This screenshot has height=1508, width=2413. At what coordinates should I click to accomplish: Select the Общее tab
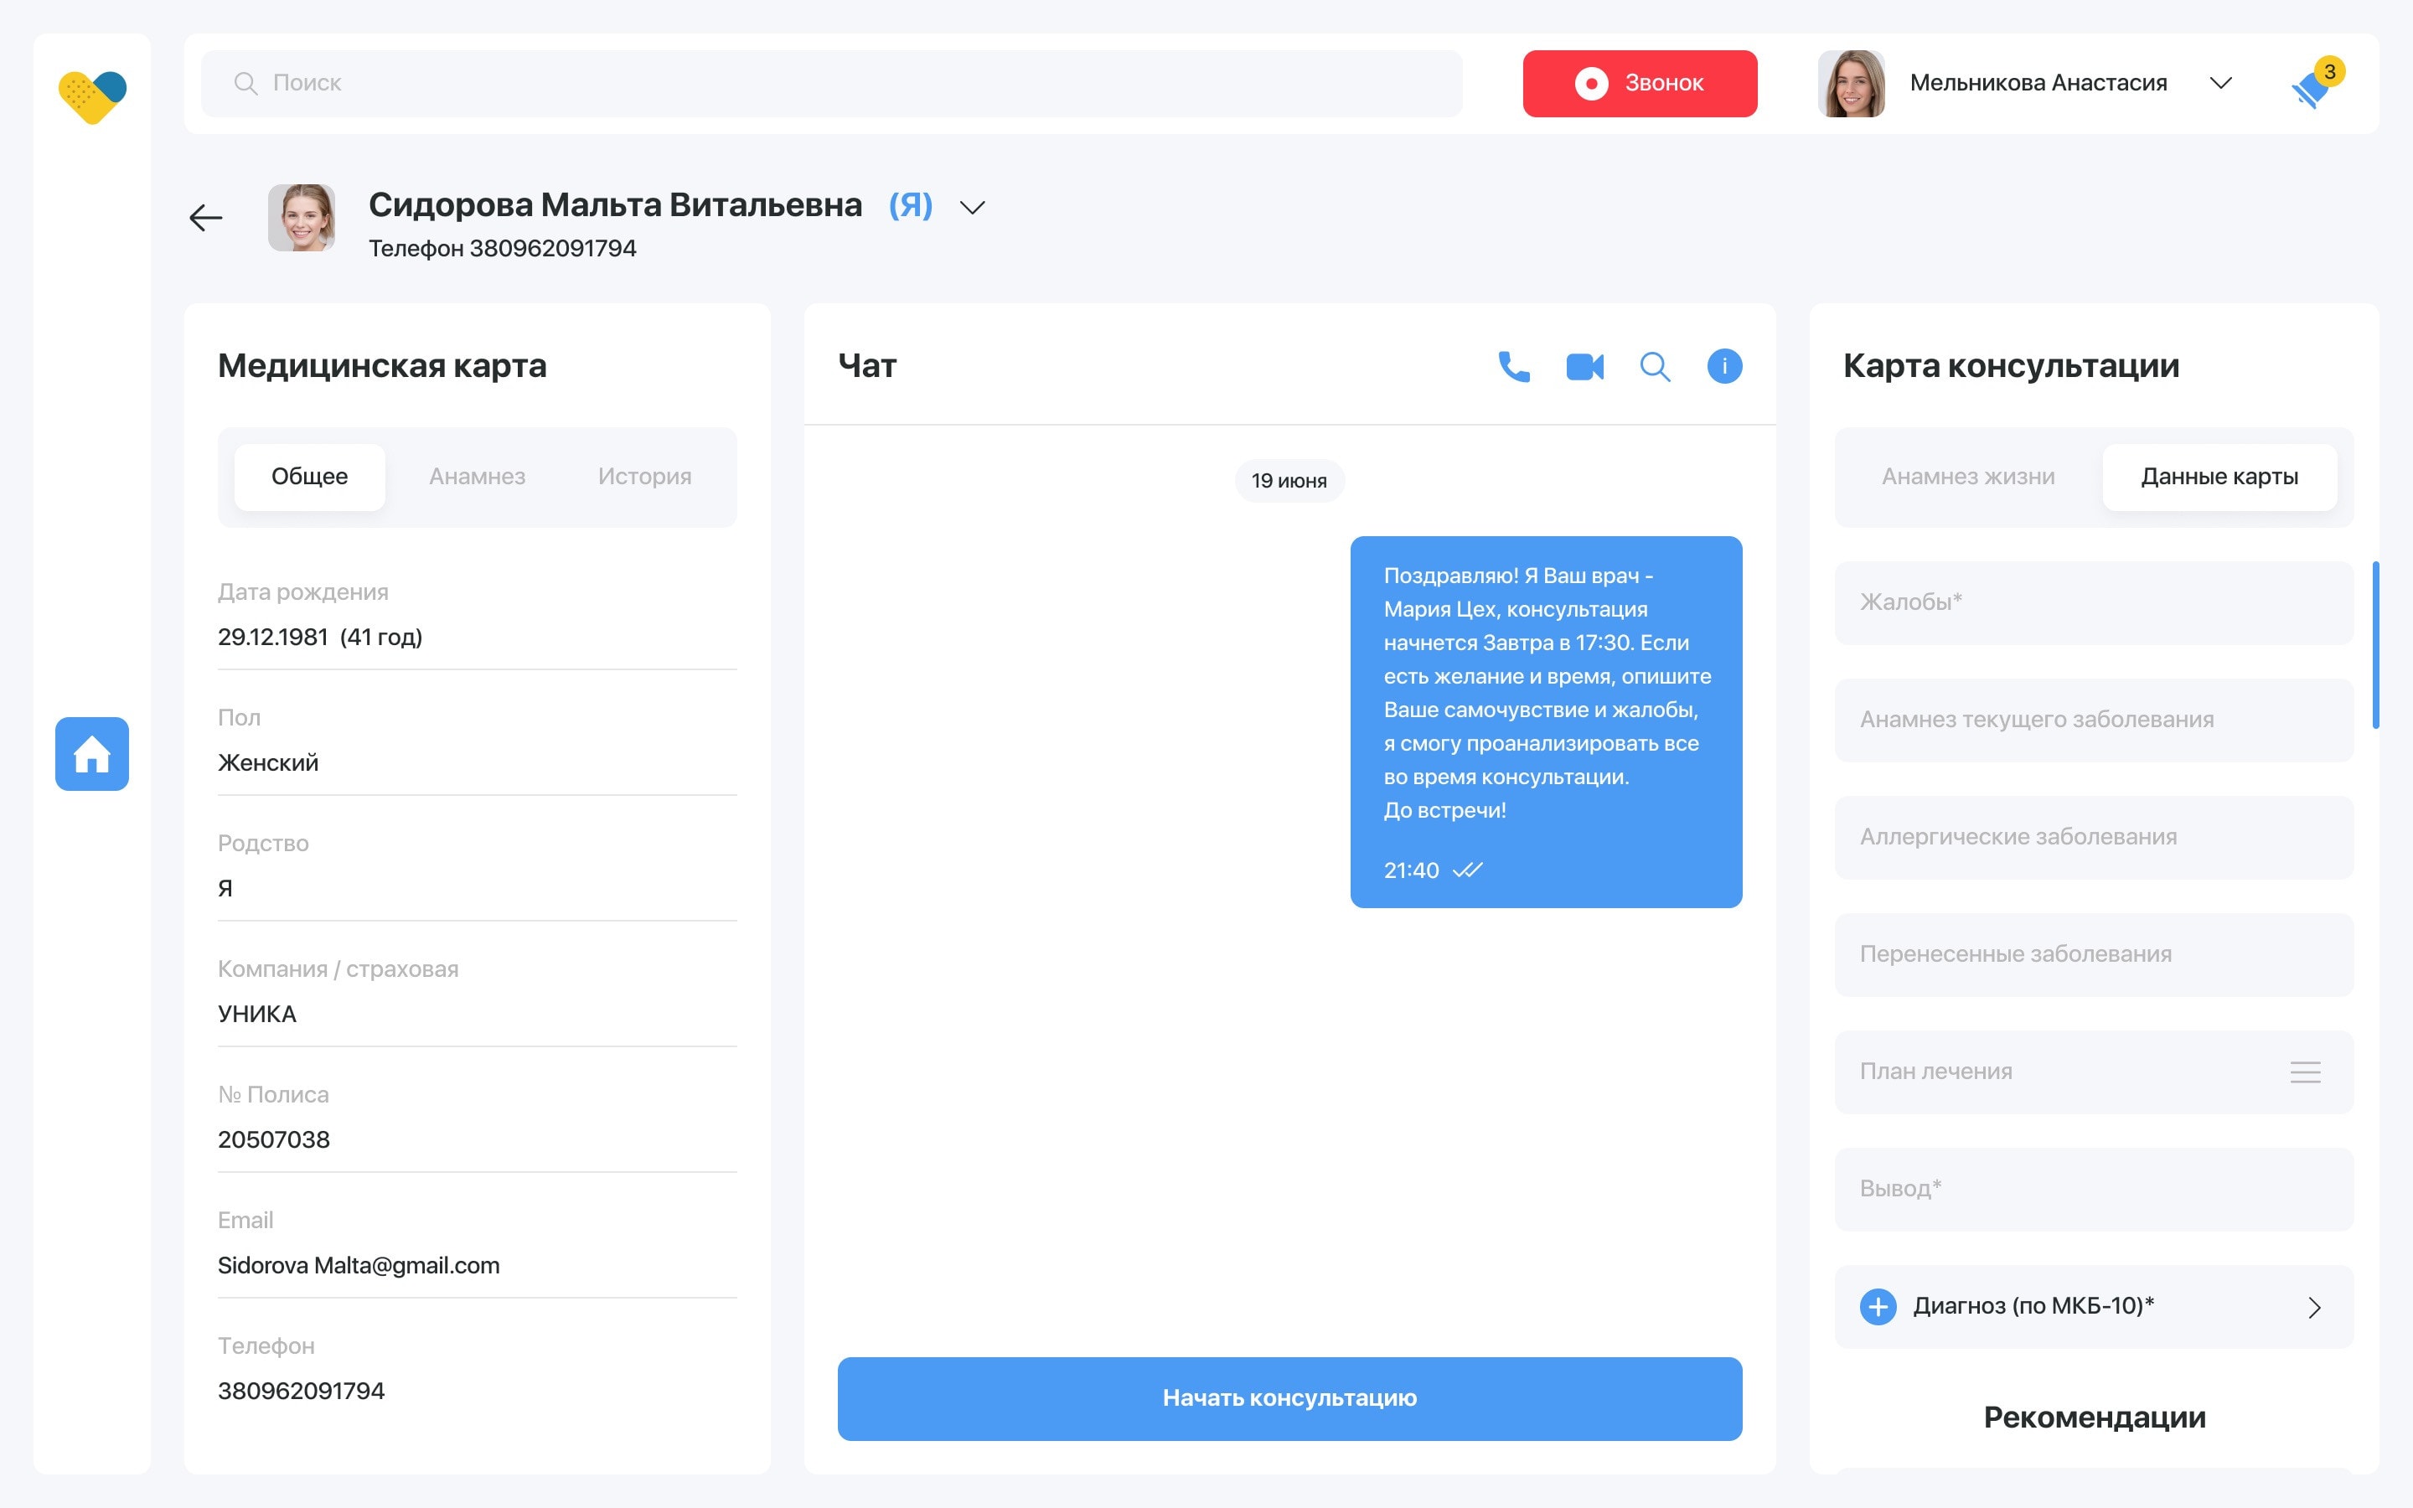tap(310, 477)
